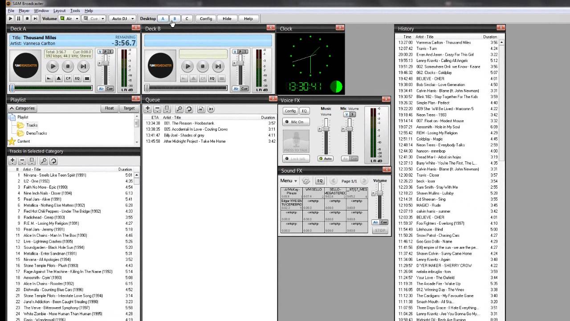Click the main toolbar Stop icon
570x321 pixels.
pyautogui.click(x=27, y=19)
